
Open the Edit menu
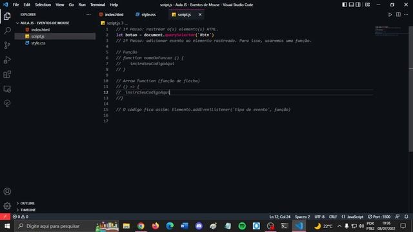click(27, 5)
